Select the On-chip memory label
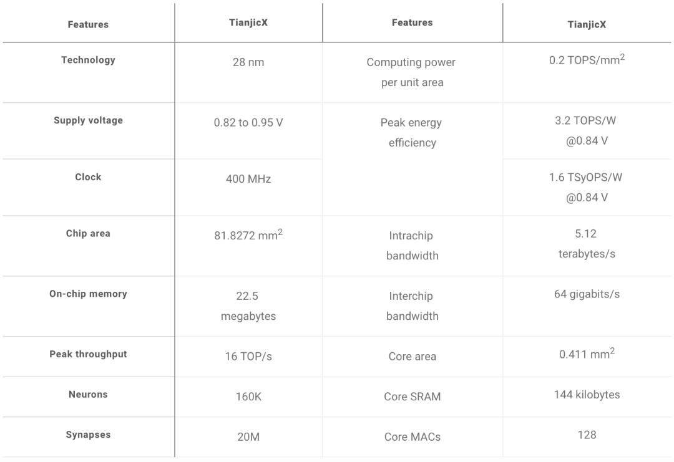 point(88,294)
